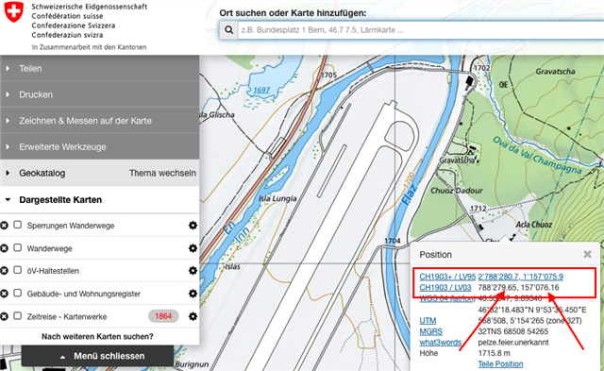This screenshot has height=371, width=604.
Task: Remove the Sperrungen Wanderwege layer
Action: click(4, 226)
